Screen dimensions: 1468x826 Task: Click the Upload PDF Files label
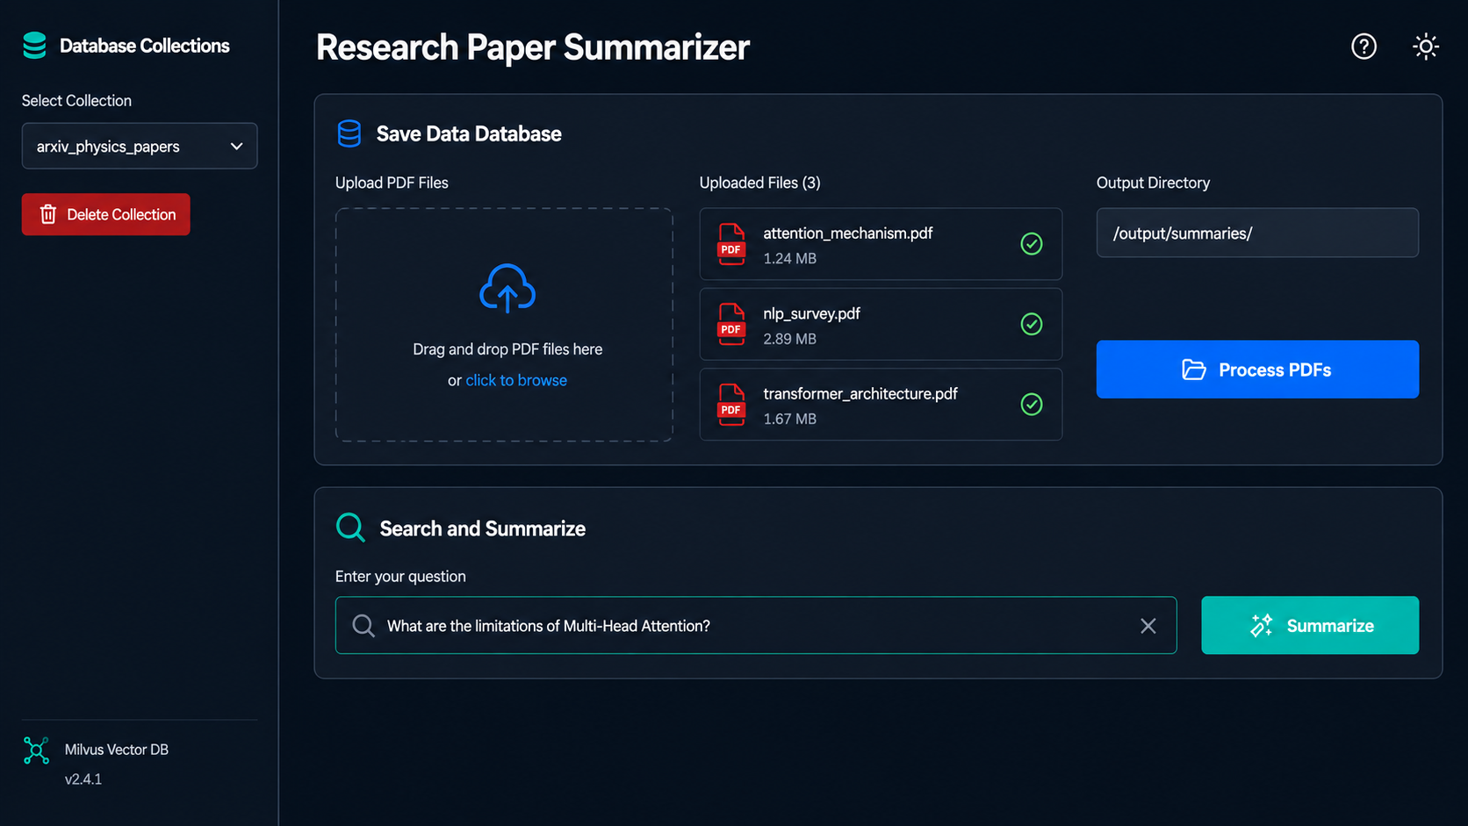click(x=392, y=183)
